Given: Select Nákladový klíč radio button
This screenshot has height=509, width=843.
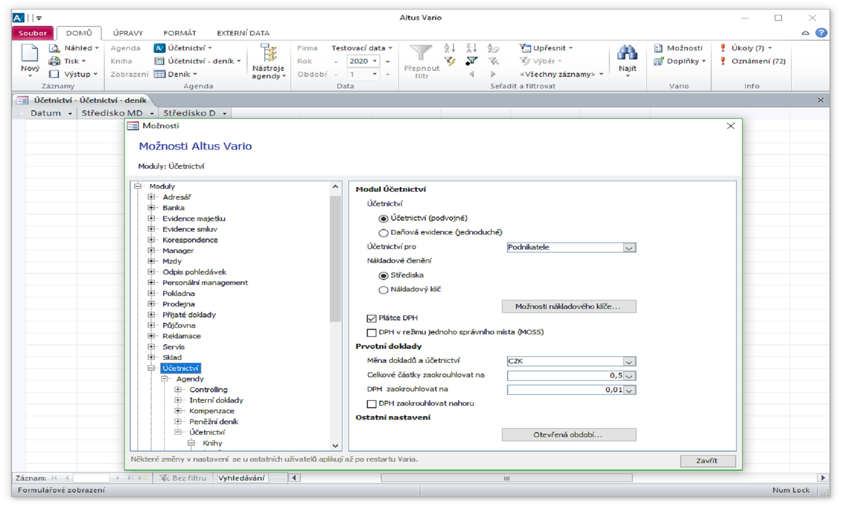Looking at the screenshot, I should (x=383, y=290).
